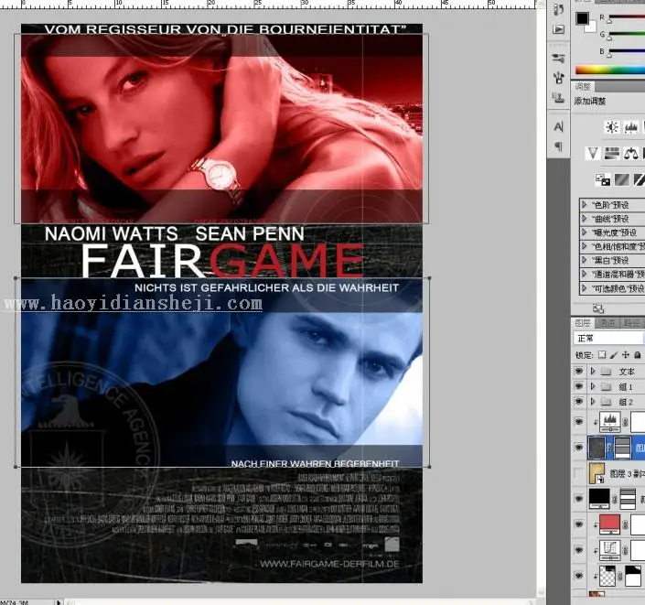Viewport: 645px width, 605px height.
Task: Add a Levels adjustment from Adjustments panel
Action: [630, 127]
